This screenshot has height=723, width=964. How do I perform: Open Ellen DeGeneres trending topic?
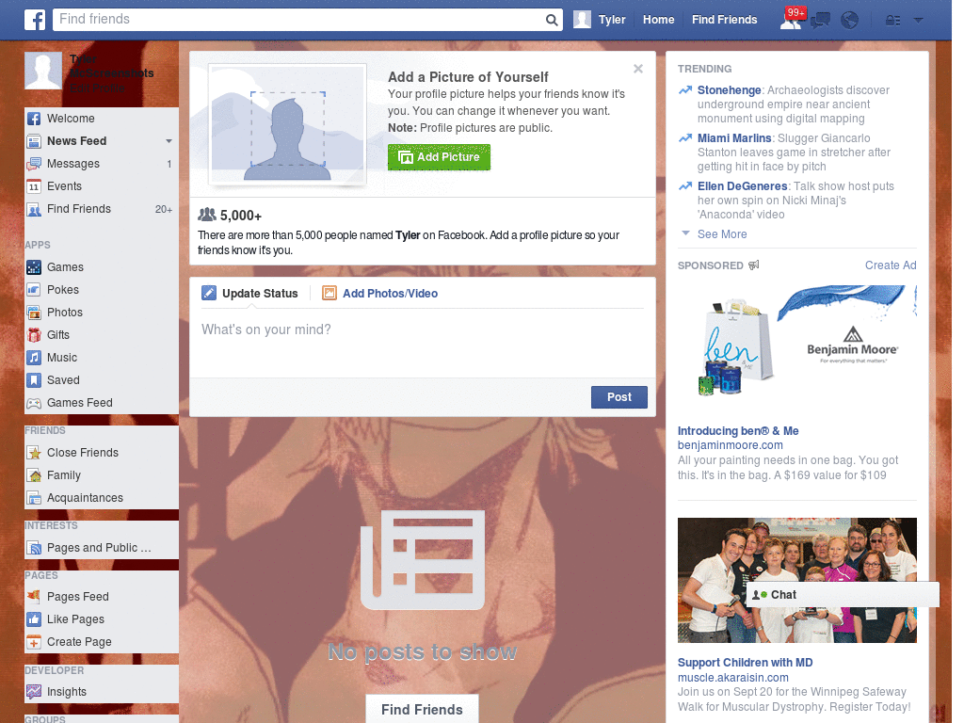click(742, 186)
